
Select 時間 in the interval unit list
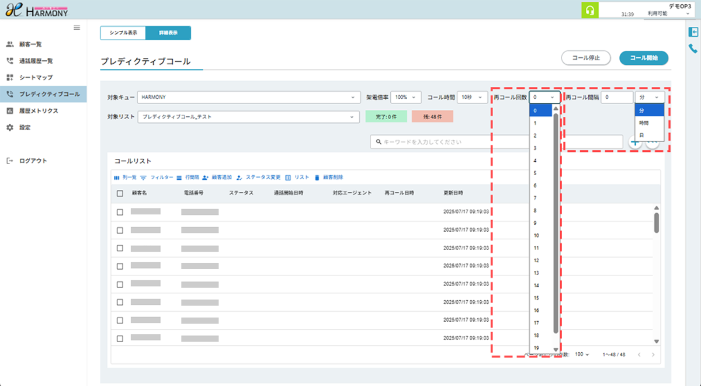tap(643, 123)
